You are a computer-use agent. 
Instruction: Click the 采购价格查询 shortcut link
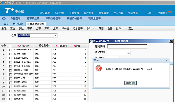point(53,18)
